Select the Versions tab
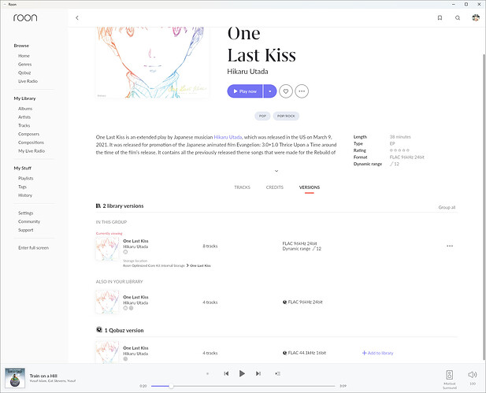Viewport: 486px width, 393px height. (x=310, y=187)
